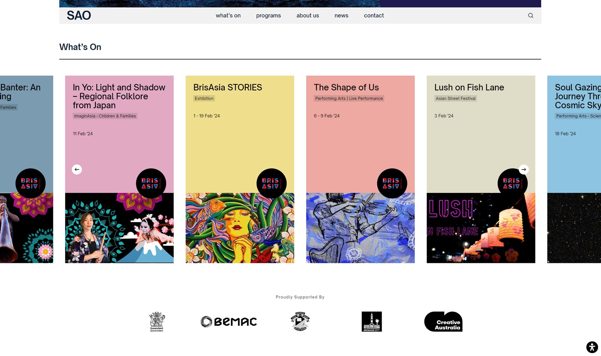Slide carousel to next events arrow

click(x=524, y=170)
